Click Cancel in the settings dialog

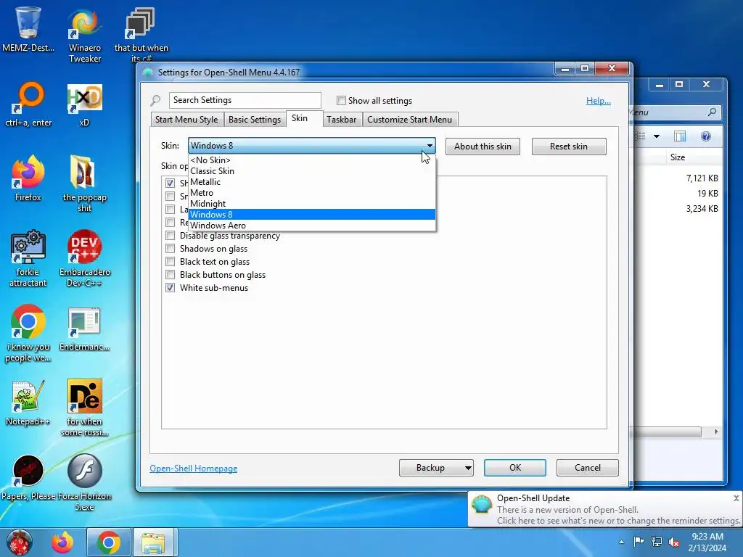coord(588,468)
